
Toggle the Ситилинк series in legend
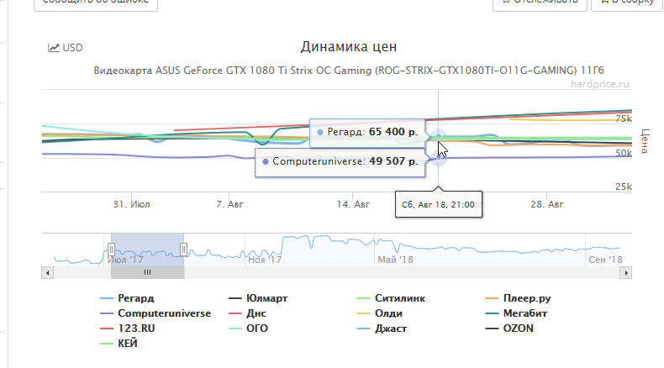(391, 298)
